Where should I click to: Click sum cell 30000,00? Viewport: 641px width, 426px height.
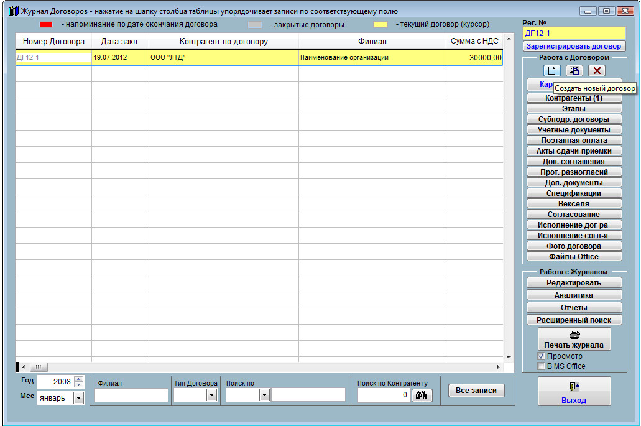[474, 58]
